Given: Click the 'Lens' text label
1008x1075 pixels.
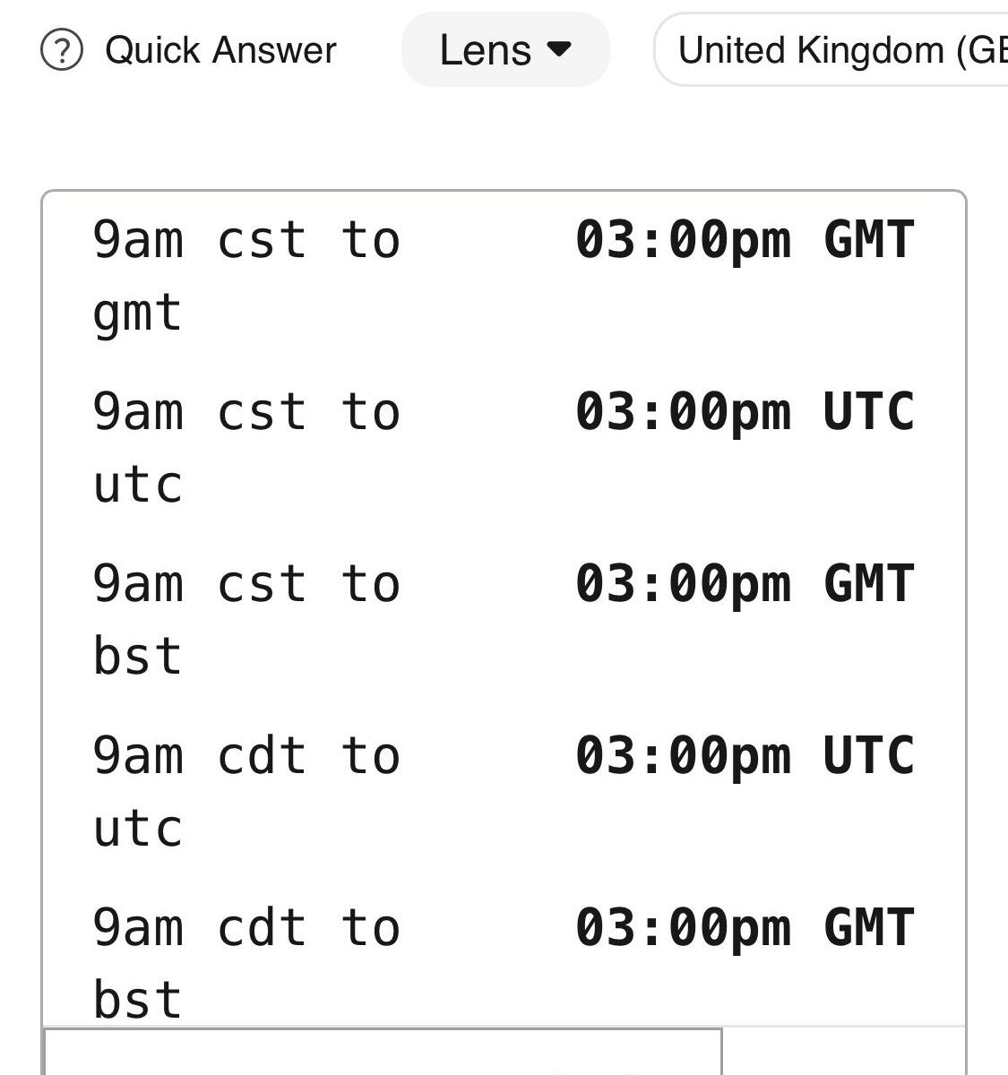Looking at the screenshot, I should (x=486, y=50).
